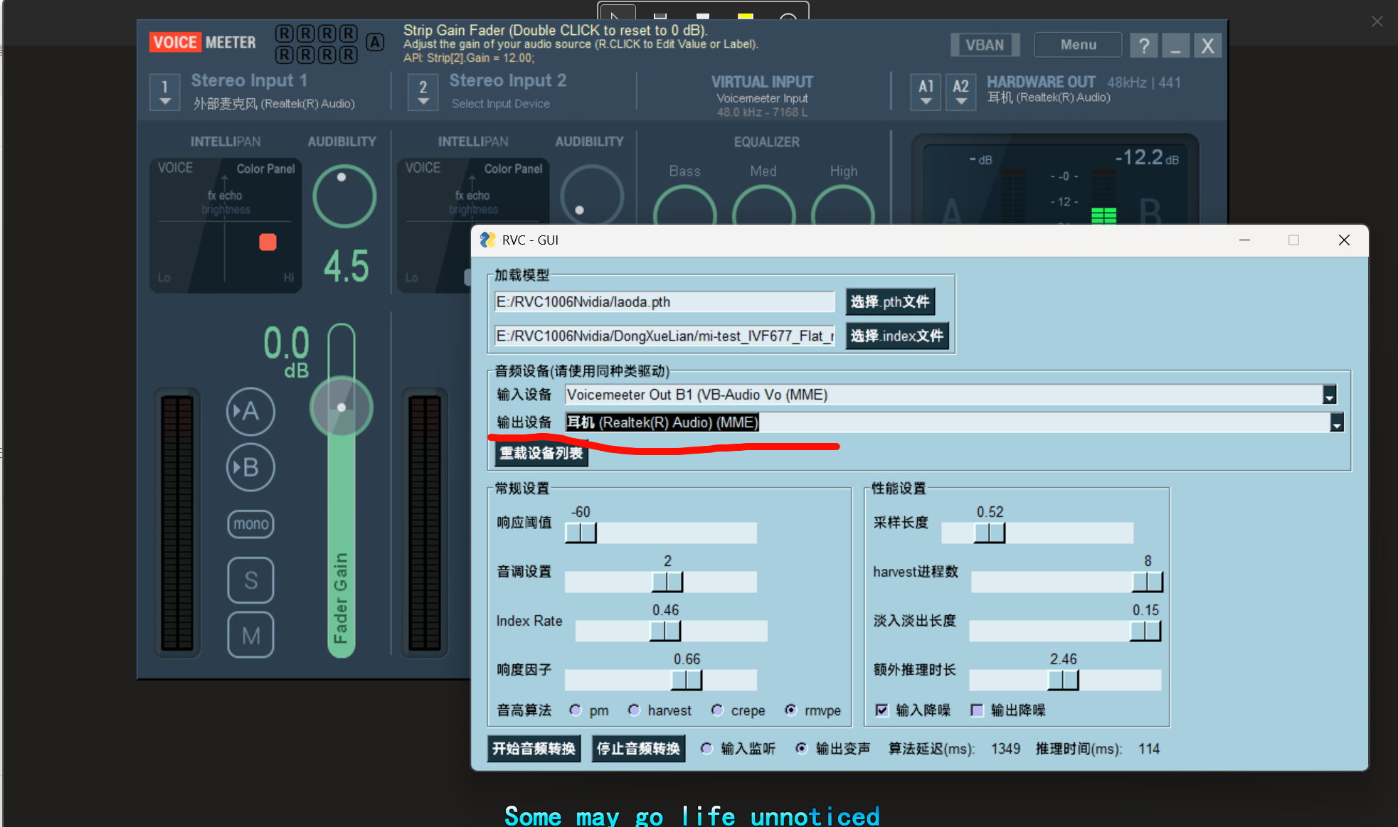Select the 输入监听 radio button
The height and width of the screenshot is (827, 1398).
706,748
